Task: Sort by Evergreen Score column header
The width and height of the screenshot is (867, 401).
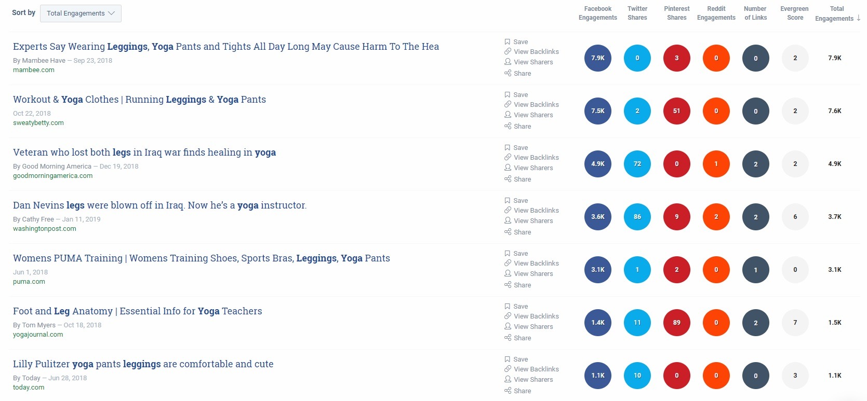Action: 795,13
